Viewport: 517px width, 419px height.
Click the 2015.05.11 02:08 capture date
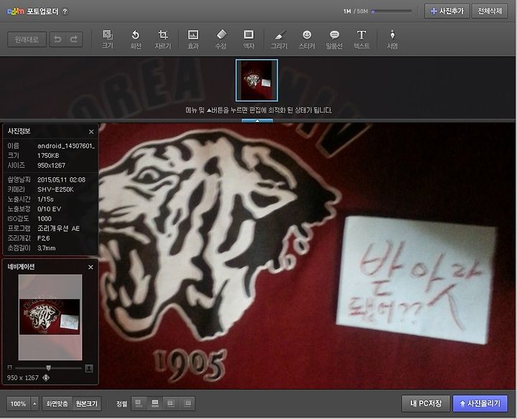coord(61,180)
